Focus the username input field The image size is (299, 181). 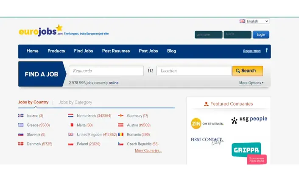(208, 34)
